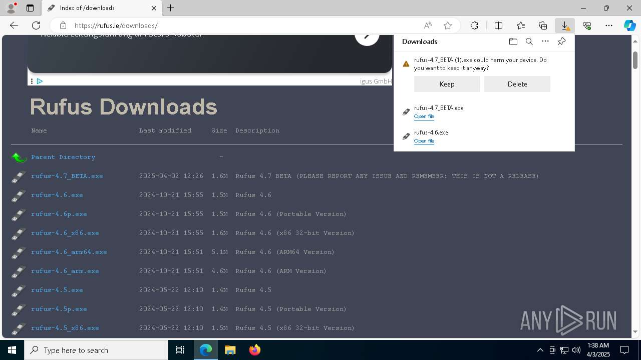The height and width of the screenshot is (360, 641).
Task: Click the ad's next arrow button
Action: coord(367,36)
